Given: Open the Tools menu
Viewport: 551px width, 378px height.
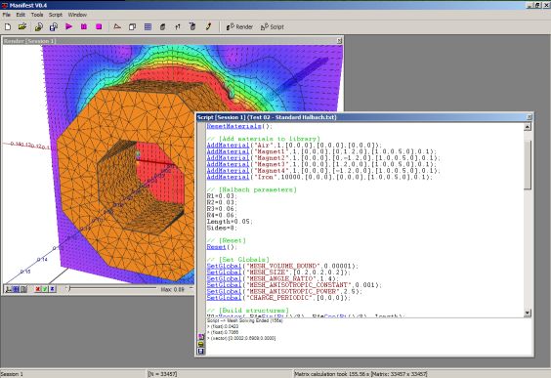Looking at the screenshot, I should 37,15.
